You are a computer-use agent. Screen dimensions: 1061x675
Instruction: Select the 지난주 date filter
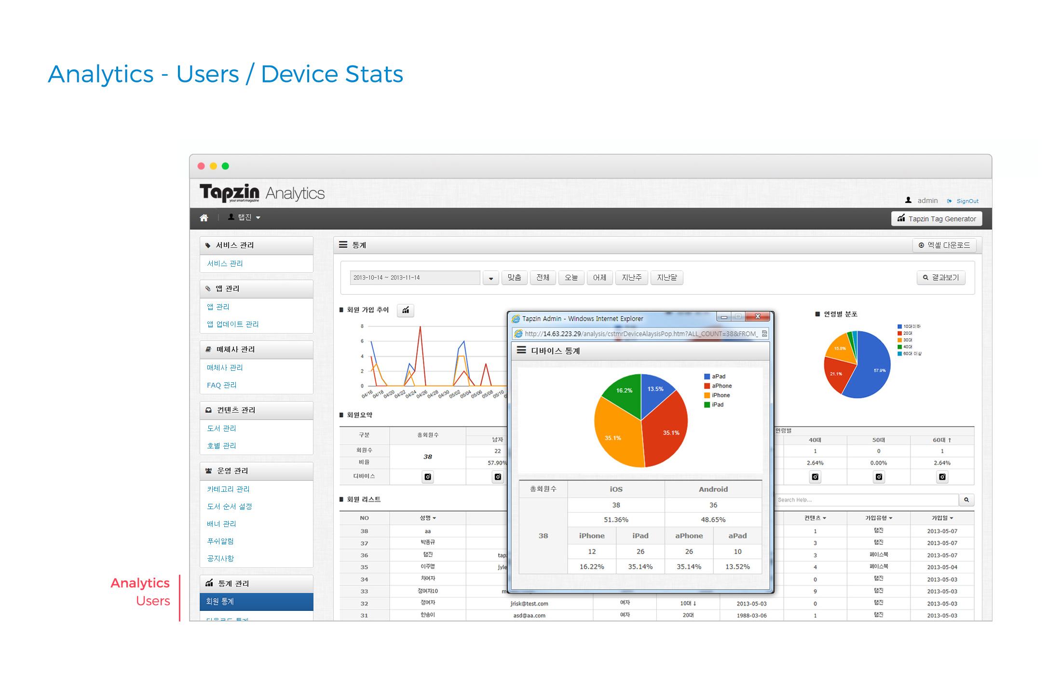click(x=631, y=278)
